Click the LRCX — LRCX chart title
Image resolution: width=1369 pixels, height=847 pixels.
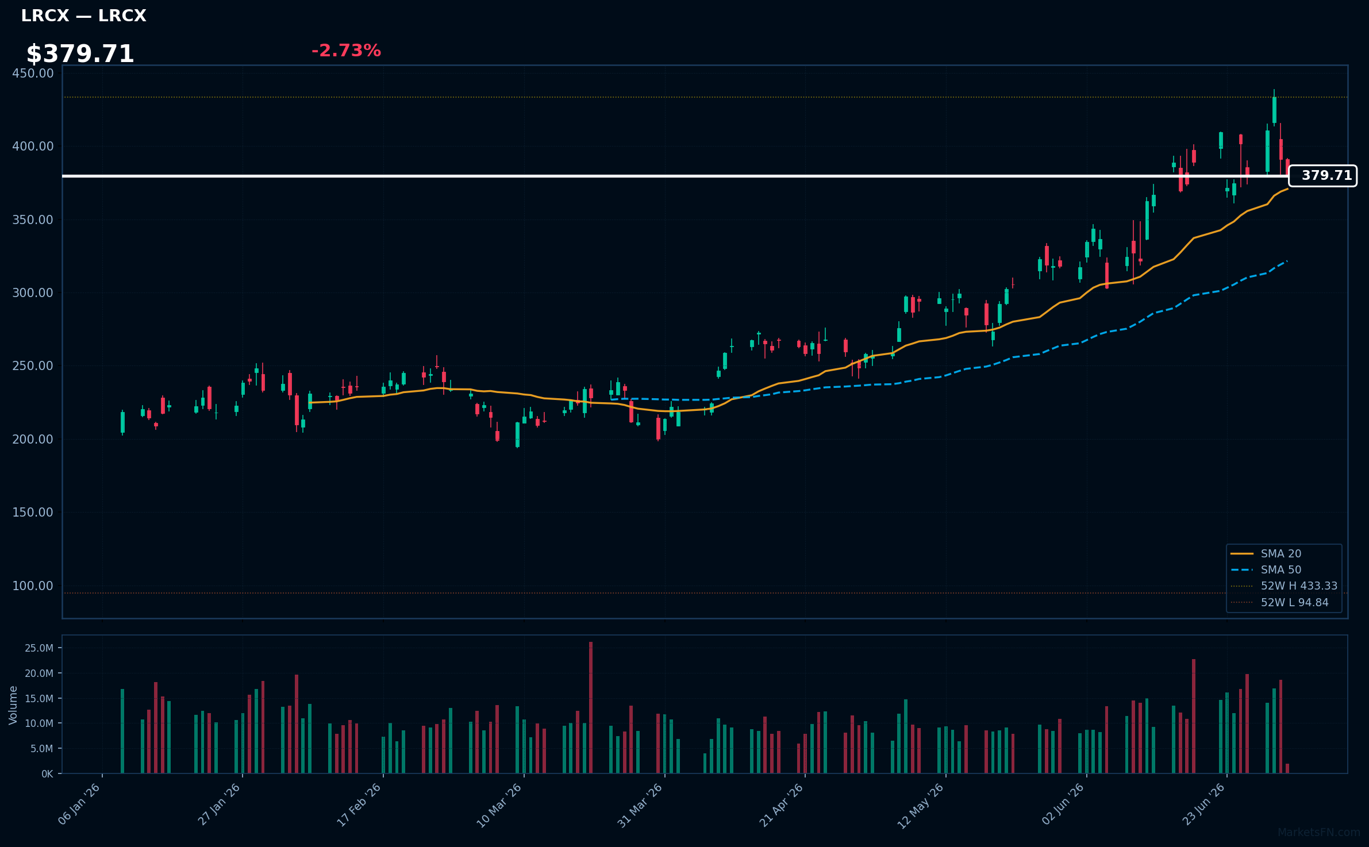pyautogui.click(x=83, y=16)
